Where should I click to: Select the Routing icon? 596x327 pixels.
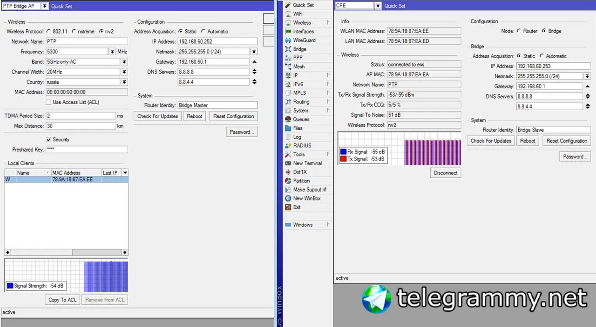click(x=288, y=102)
